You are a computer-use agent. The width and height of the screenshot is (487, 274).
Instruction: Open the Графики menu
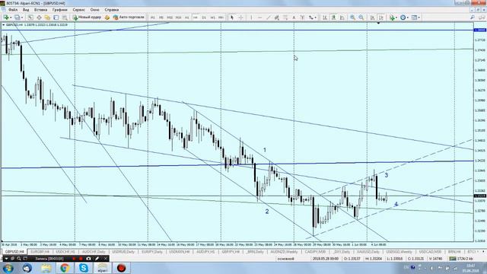point(59,10)
